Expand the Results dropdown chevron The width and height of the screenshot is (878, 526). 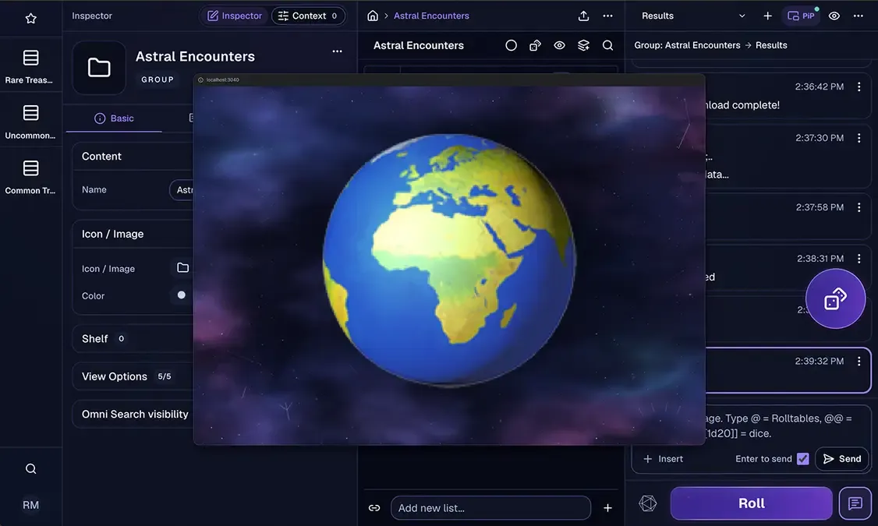(742, 16)
